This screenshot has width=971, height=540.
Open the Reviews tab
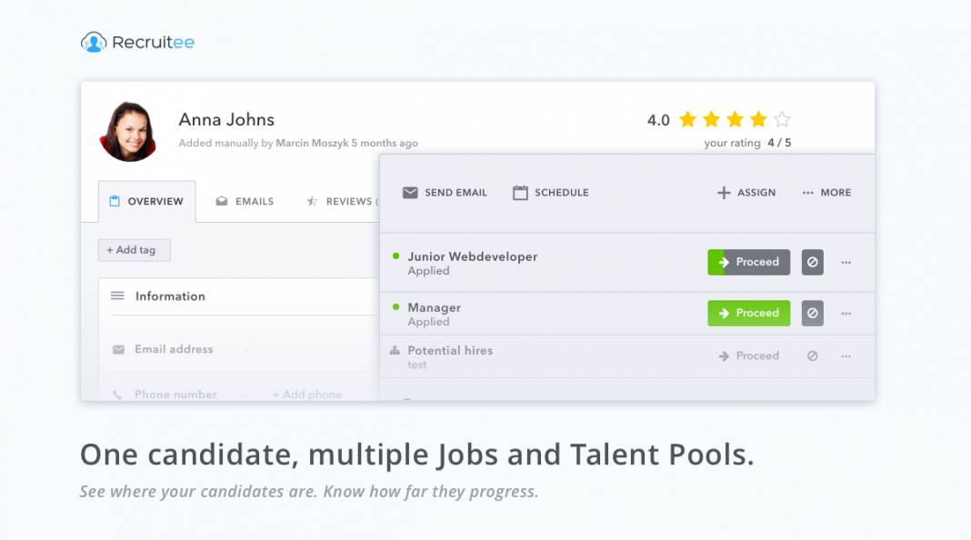345,201
